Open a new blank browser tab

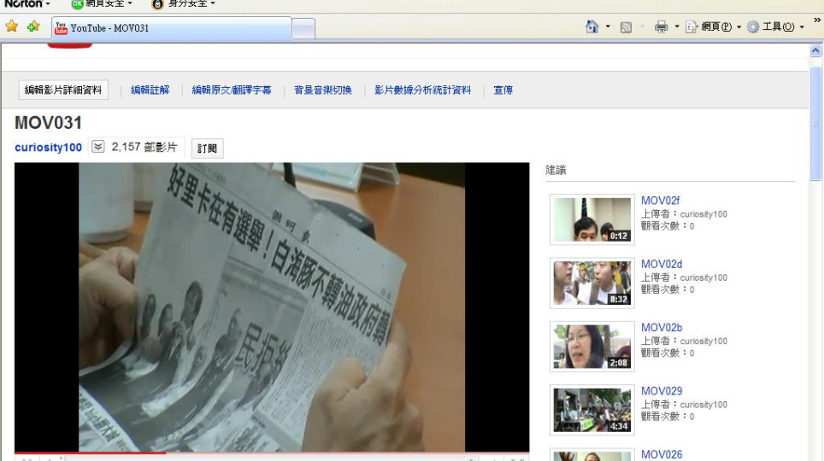(x=303, y=29)
